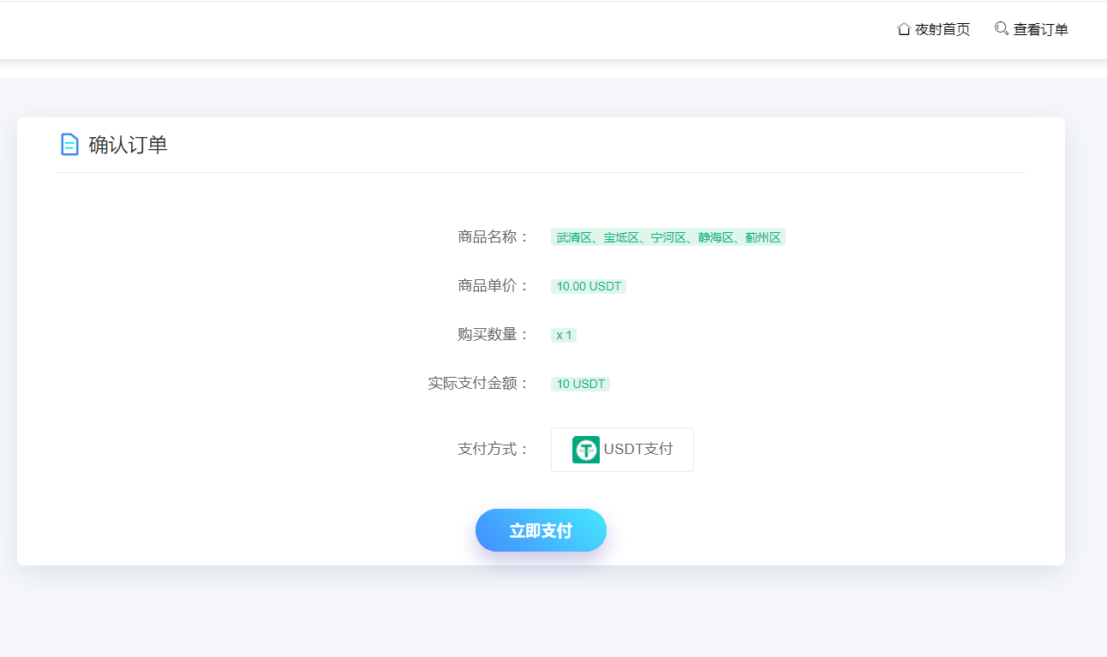The height and width of the screenshot is (657, 1107).
Task: Click the product name tag 武清区、宝坻区、宁河区、静海区、蓟州区
Action: [x=668, y=237]
